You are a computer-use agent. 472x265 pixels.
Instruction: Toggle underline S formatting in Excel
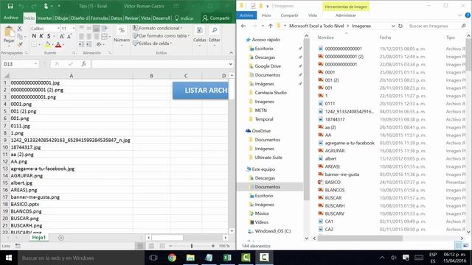coord(49,36)
